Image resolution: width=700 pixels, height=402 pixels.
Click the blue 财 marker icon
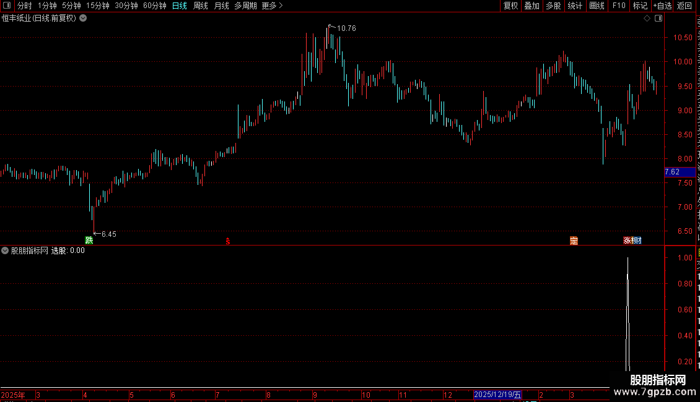[637, 241]
